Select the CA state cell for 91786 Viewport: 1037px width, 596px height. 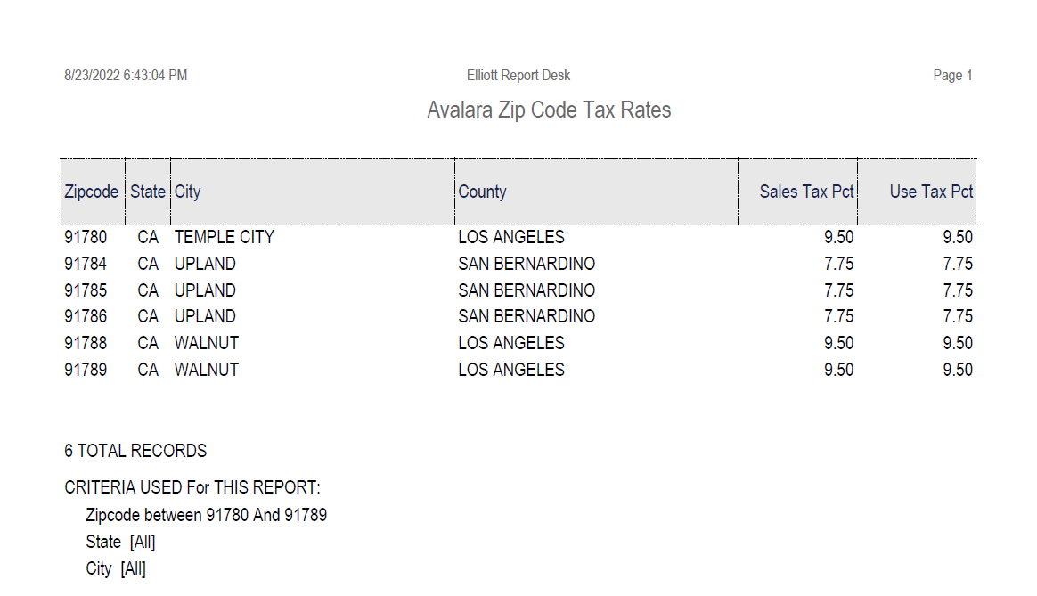148,317
